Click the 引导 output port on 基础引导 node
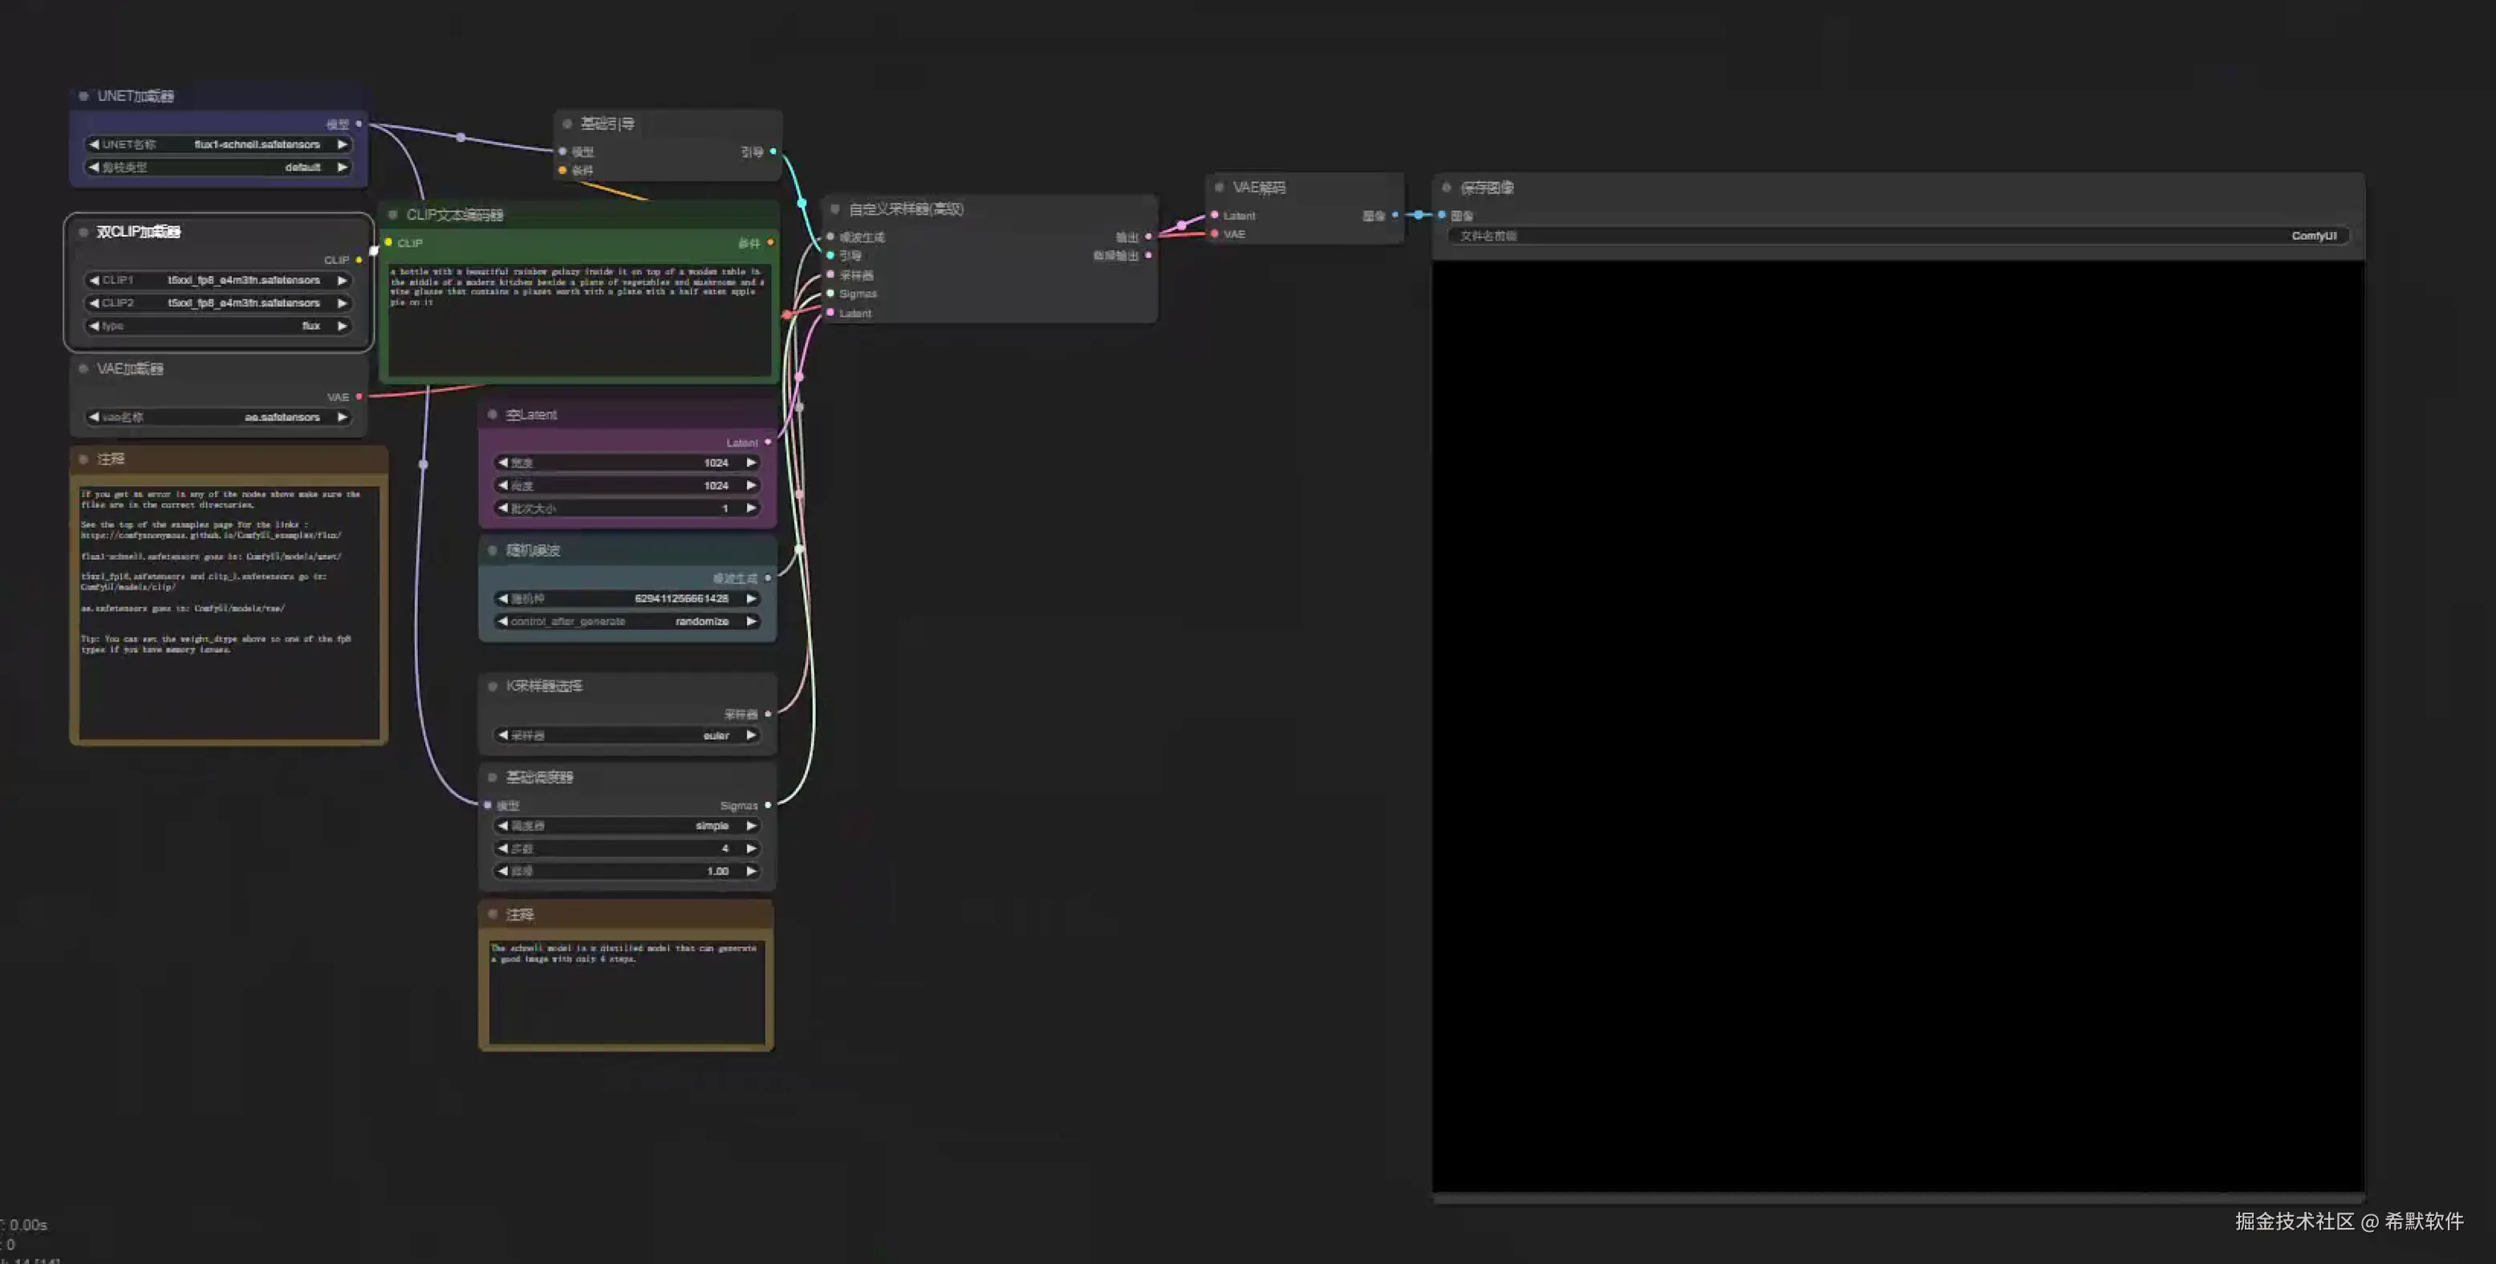 point(773,151)
